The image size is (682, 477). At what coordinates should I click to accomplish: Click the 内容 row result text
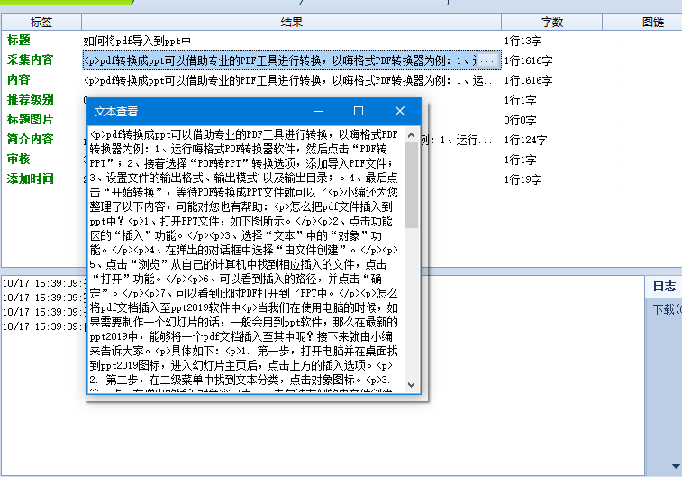290,80
